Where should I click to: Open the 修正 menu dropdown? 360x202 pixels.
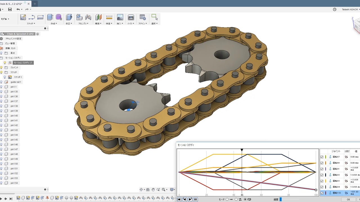[69, 24]
